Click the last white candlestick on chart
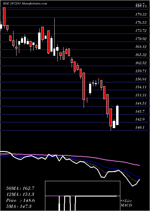Screen dimensions: 150x211 117,115
